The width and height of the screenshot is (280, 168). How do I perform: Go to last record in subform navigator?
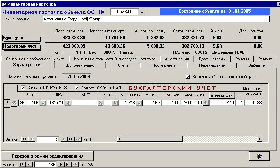pyautogui.click(x=71, y=139)
